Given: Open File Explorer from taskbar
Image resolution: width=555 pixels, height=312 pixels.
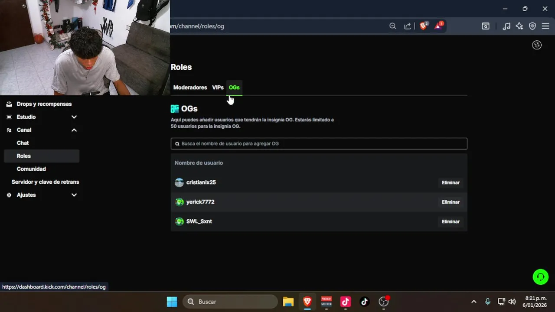Looking at the screenshot, I should click(x=288, y=302).
